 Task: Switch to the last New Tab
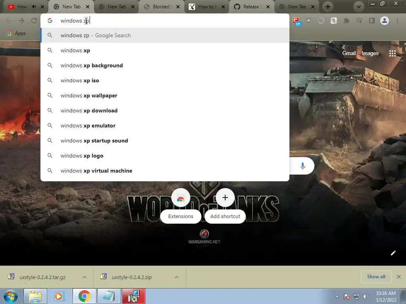297,7
